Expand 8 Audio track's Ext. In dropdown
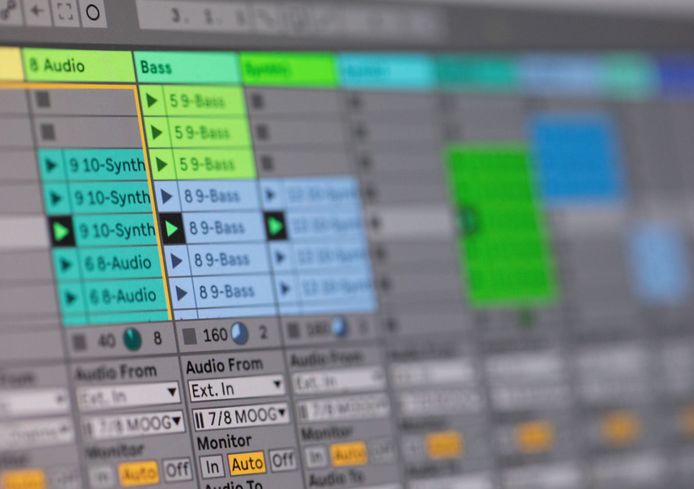 coord(127,395)
